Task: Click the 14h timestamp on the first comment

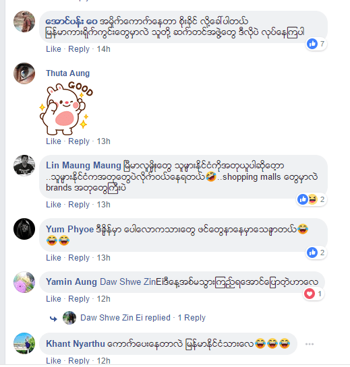Action: [x=103, y=49]
